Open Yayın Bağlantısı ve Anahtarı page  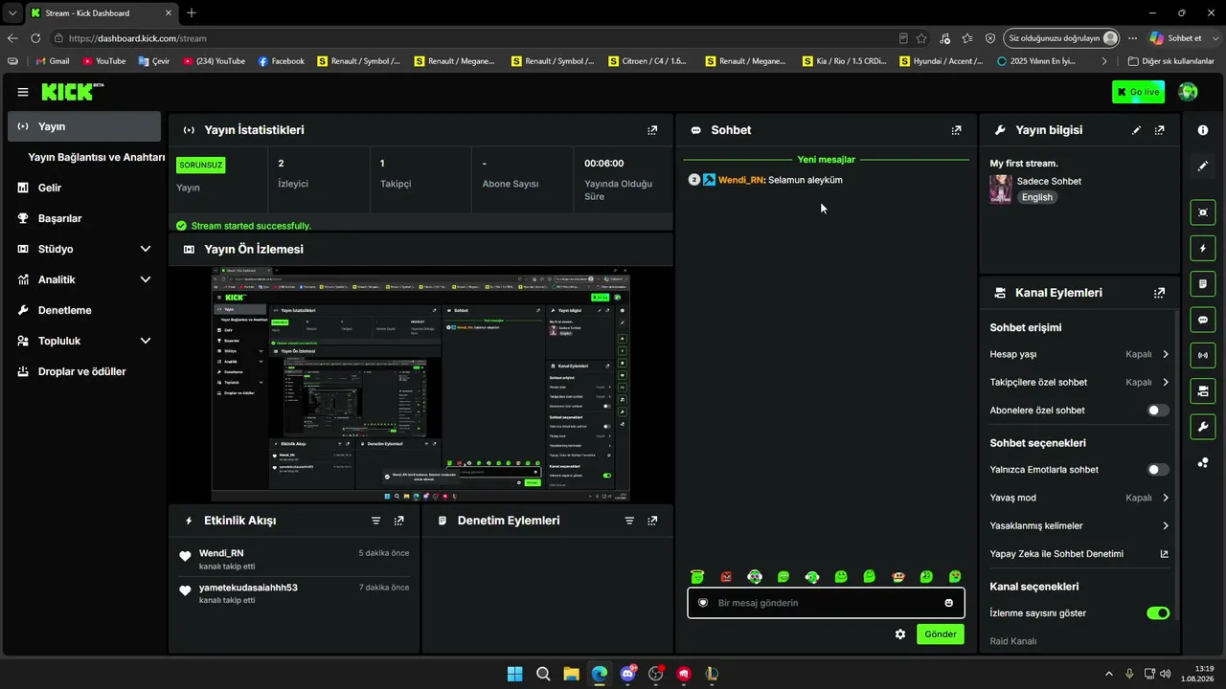97,157
